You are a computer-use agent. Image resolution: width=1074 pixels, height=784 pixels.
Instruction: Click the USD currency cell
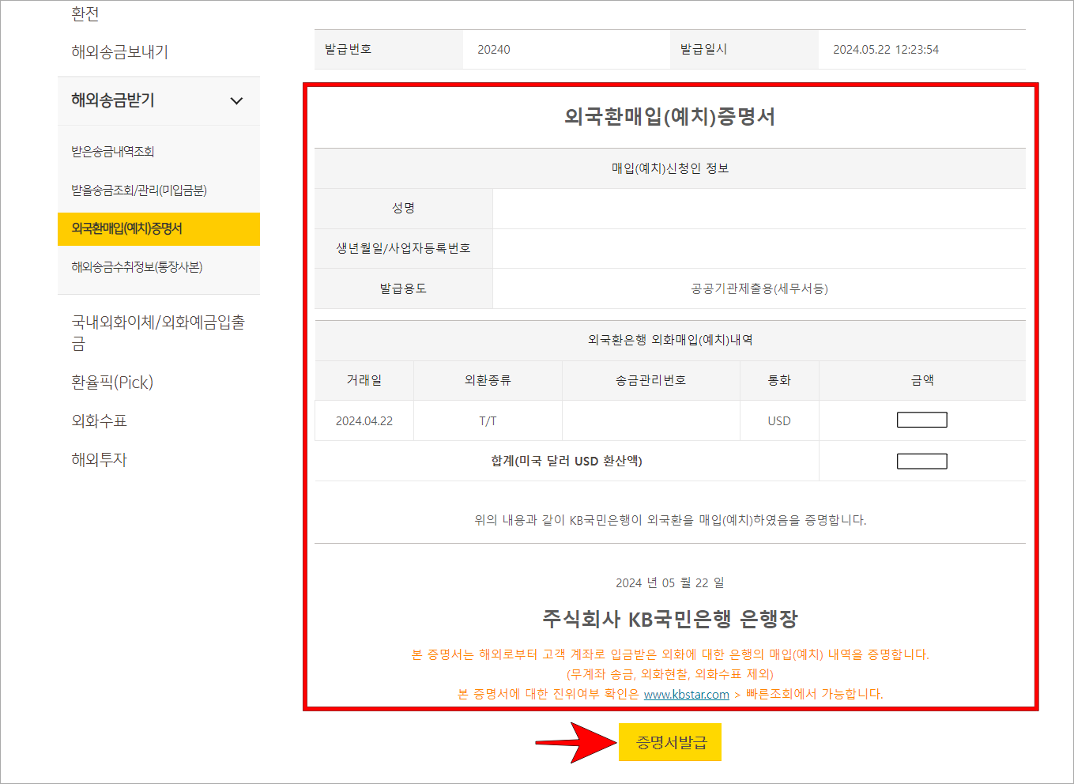click(x=779, y=420)
